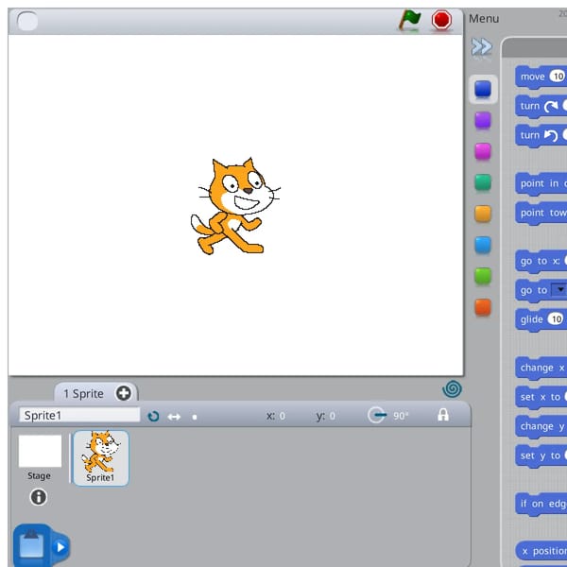Viewport: 567px width, 567px height.
Task: Click the teal spiral icon
Action: [452, 388]
